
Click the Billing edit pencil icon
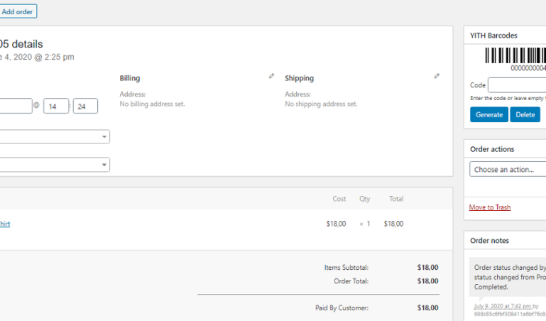click(x=271, y=76)
